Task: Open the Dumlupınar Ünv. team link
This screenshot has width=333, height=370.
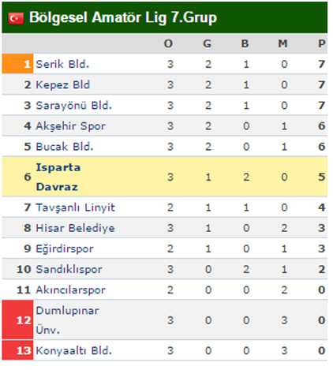Action: (67, 320)
